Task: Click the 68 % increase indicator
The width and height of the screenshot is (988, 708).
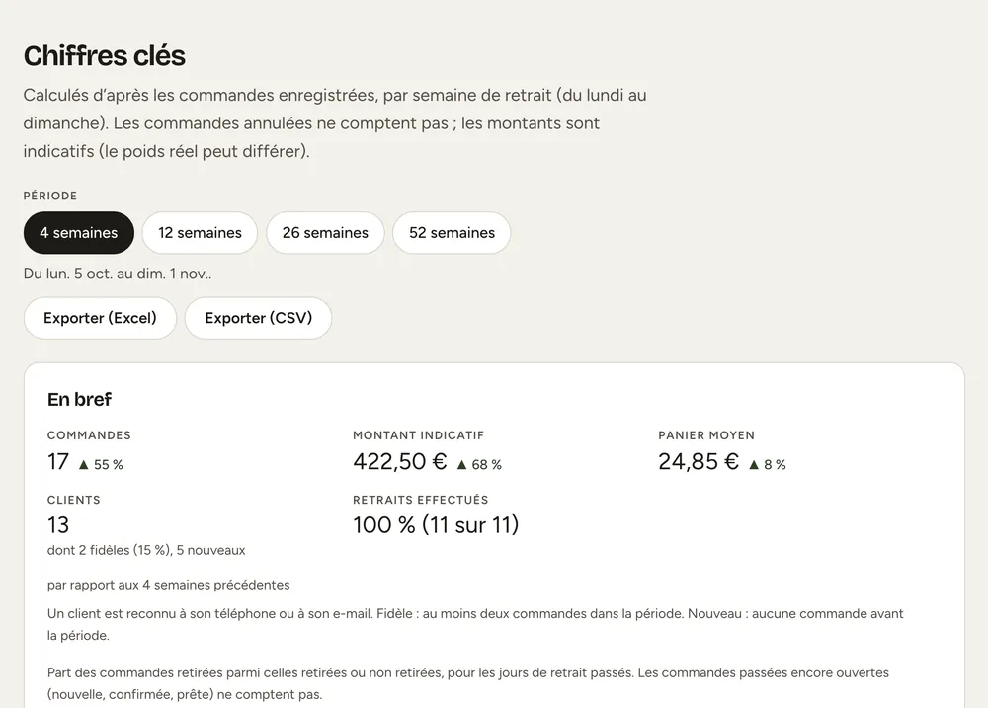Action: pos(479,465)
